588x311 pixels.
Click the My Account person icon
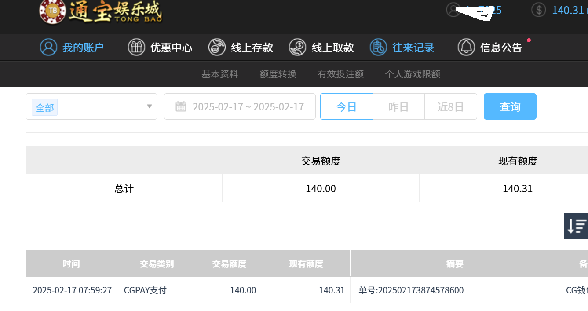click(48, 47)
